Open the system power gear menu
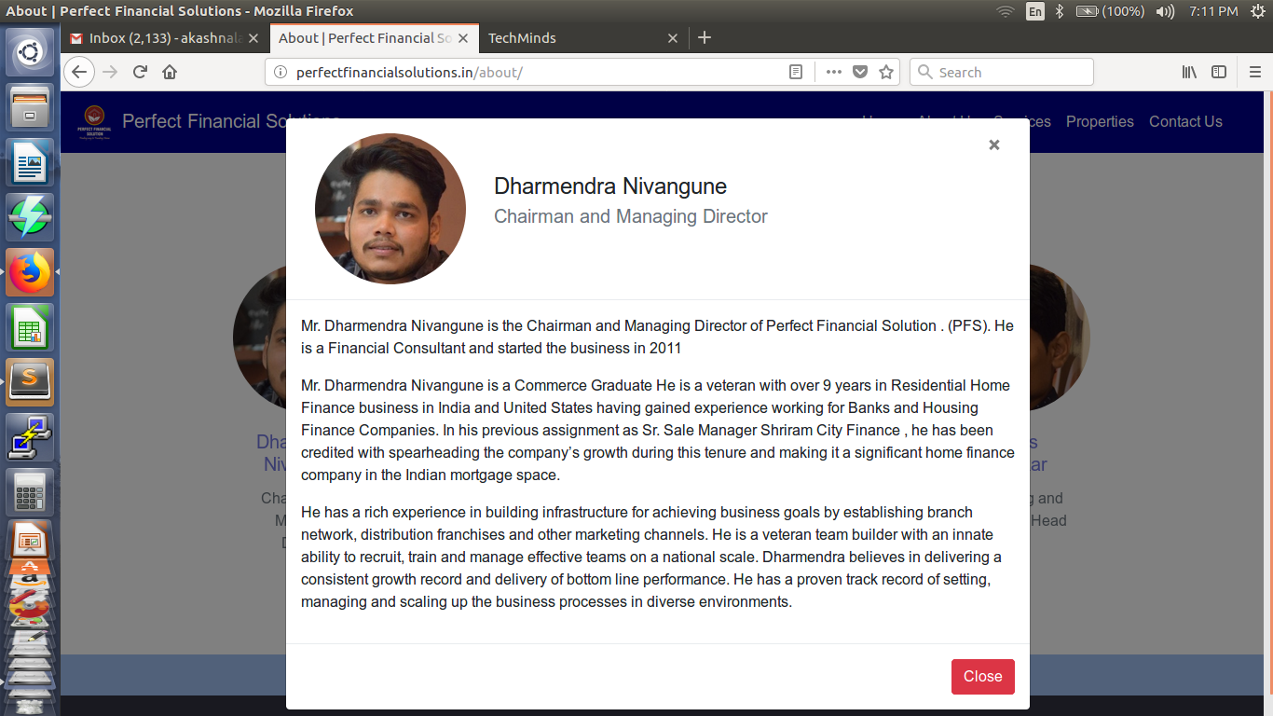This screenshot has height=716, width=1273. pos(1257,11)
